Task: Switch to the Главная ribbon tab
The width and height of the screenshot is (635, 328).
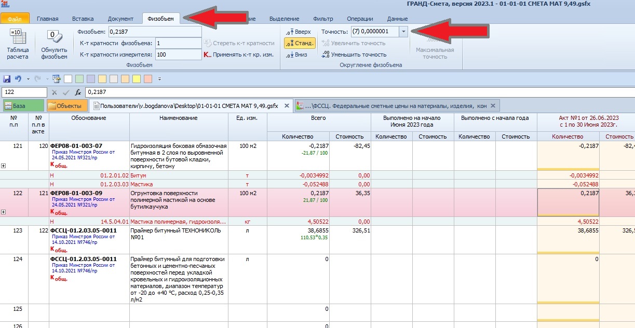Action: coord(47,19)
